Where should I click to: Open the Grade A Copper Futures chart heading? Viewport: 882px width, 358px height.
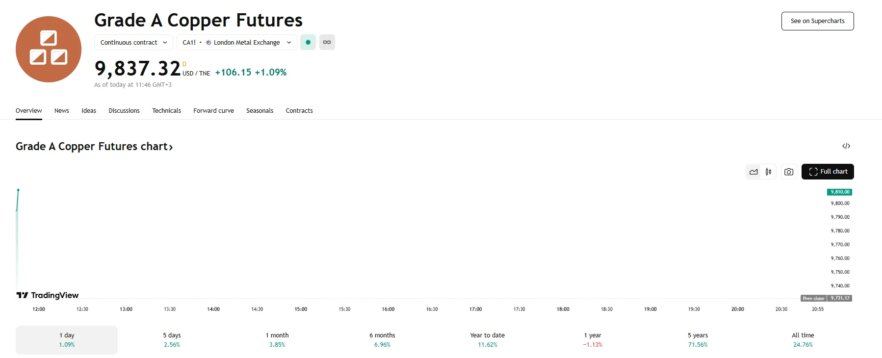coord(94,147)
